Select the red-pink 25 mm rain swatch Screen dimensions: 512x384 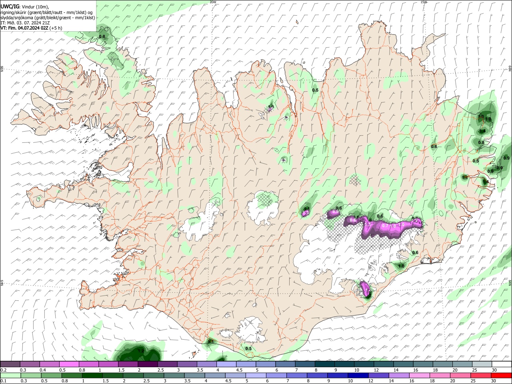(481, 375)
